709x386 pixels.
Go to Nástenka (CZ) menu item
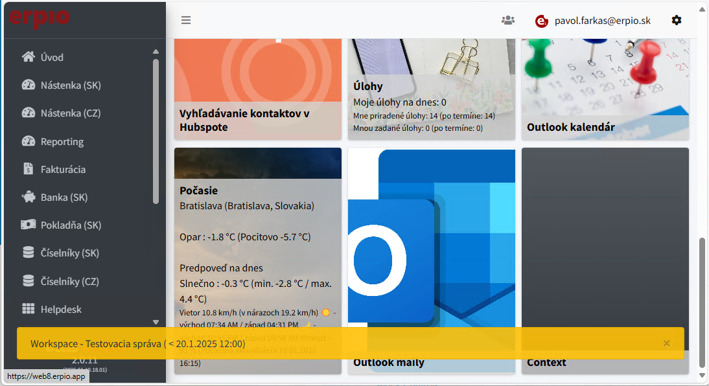(x=70, y=113)
